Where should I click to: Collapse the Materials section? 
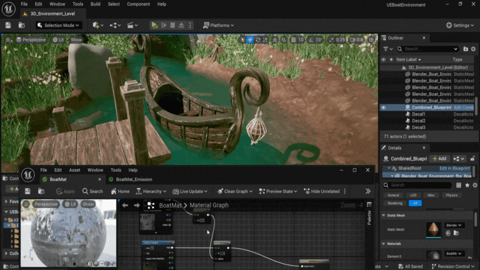coord(384,244)
